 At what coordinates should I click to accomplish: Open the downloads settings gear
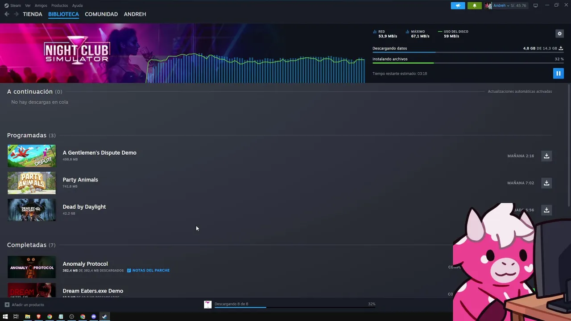tap(559, 33)
